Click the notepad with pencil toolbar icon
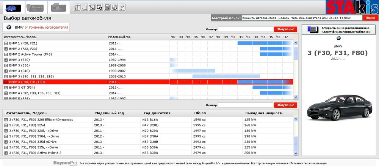The width and height of the screenshot is (379, 167). click(92, 7)
